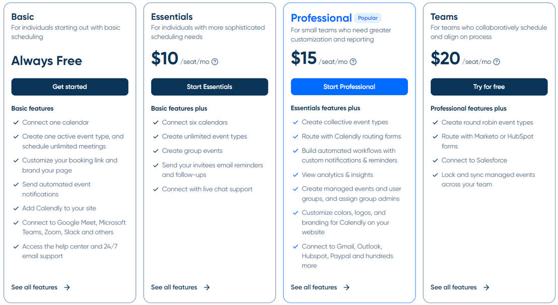558x305 pixels.
Task: Click arrow icon next to Essentials See all features
Action: point(207,287)
